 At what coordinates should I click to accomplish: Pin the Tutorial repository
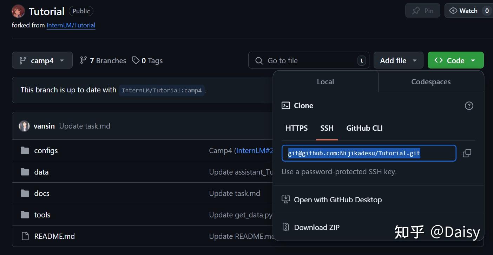point(423,11)
